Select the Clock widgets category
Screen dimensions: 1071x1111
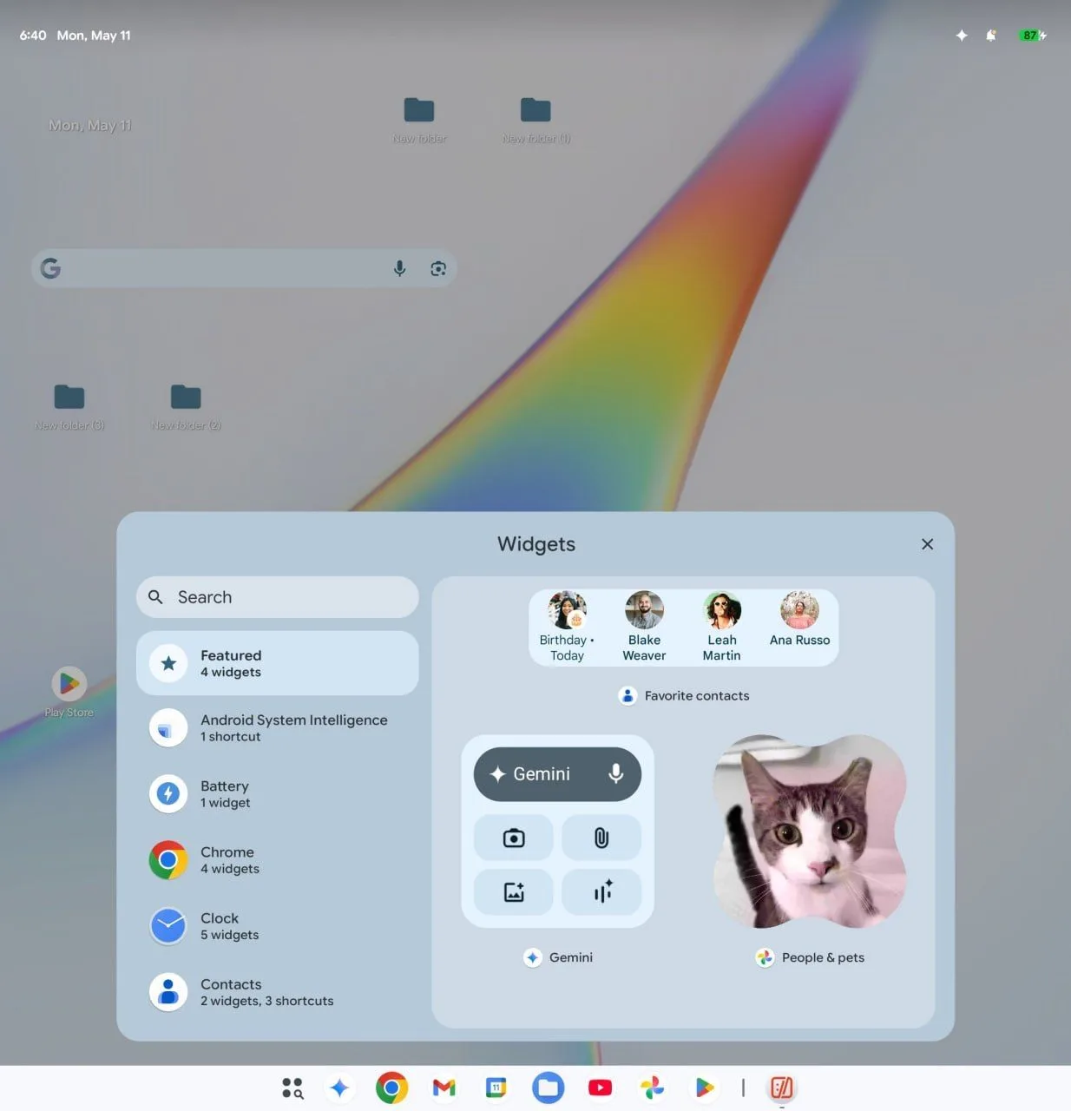(x=278, y=926)
